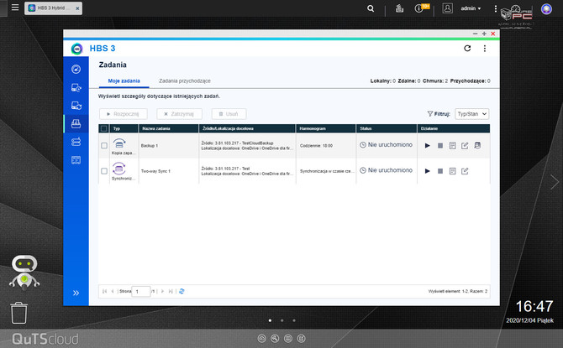Refresh the HBS 3 window
This screenshot has height=348, width=563.
[x=467, y=49]
